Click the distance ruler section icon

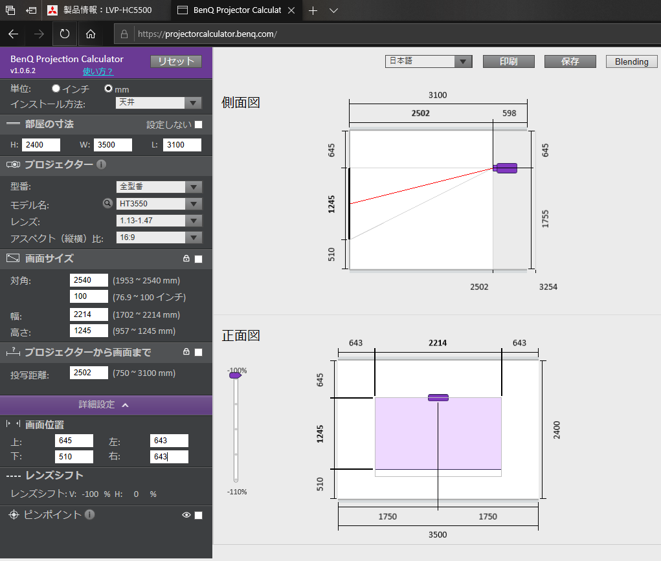13,351
